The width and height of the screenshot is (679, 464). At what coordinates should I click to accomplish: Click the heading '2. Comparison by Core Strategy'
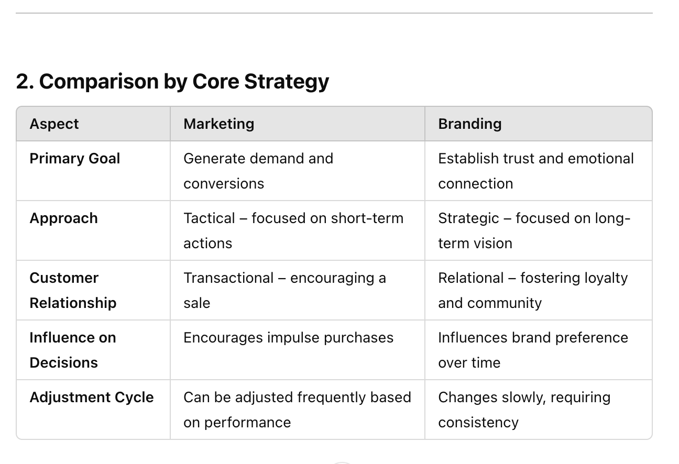[x=172, y=82]
